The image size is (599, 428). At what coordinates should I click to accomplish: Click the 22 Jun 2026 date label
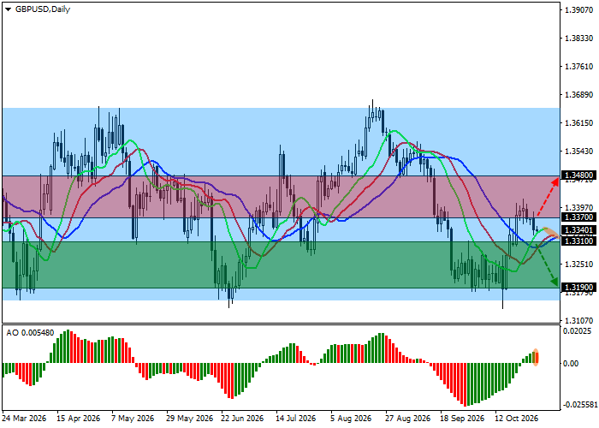click(x=242, y=419)
